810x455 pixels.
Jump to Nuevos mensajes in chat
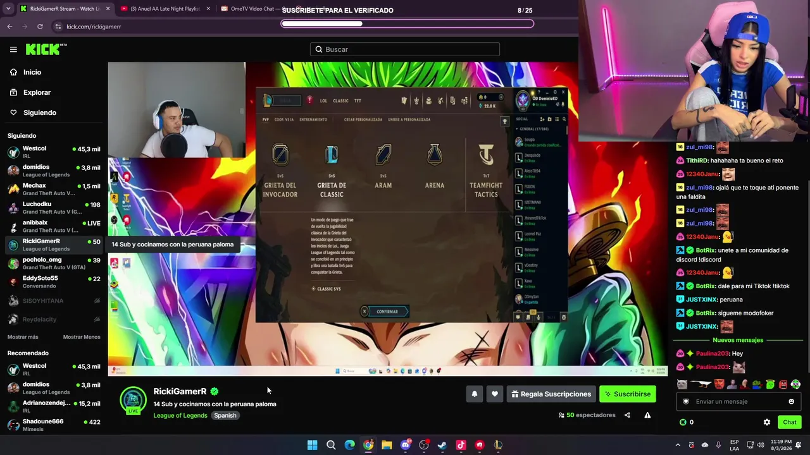coord(738,340)
